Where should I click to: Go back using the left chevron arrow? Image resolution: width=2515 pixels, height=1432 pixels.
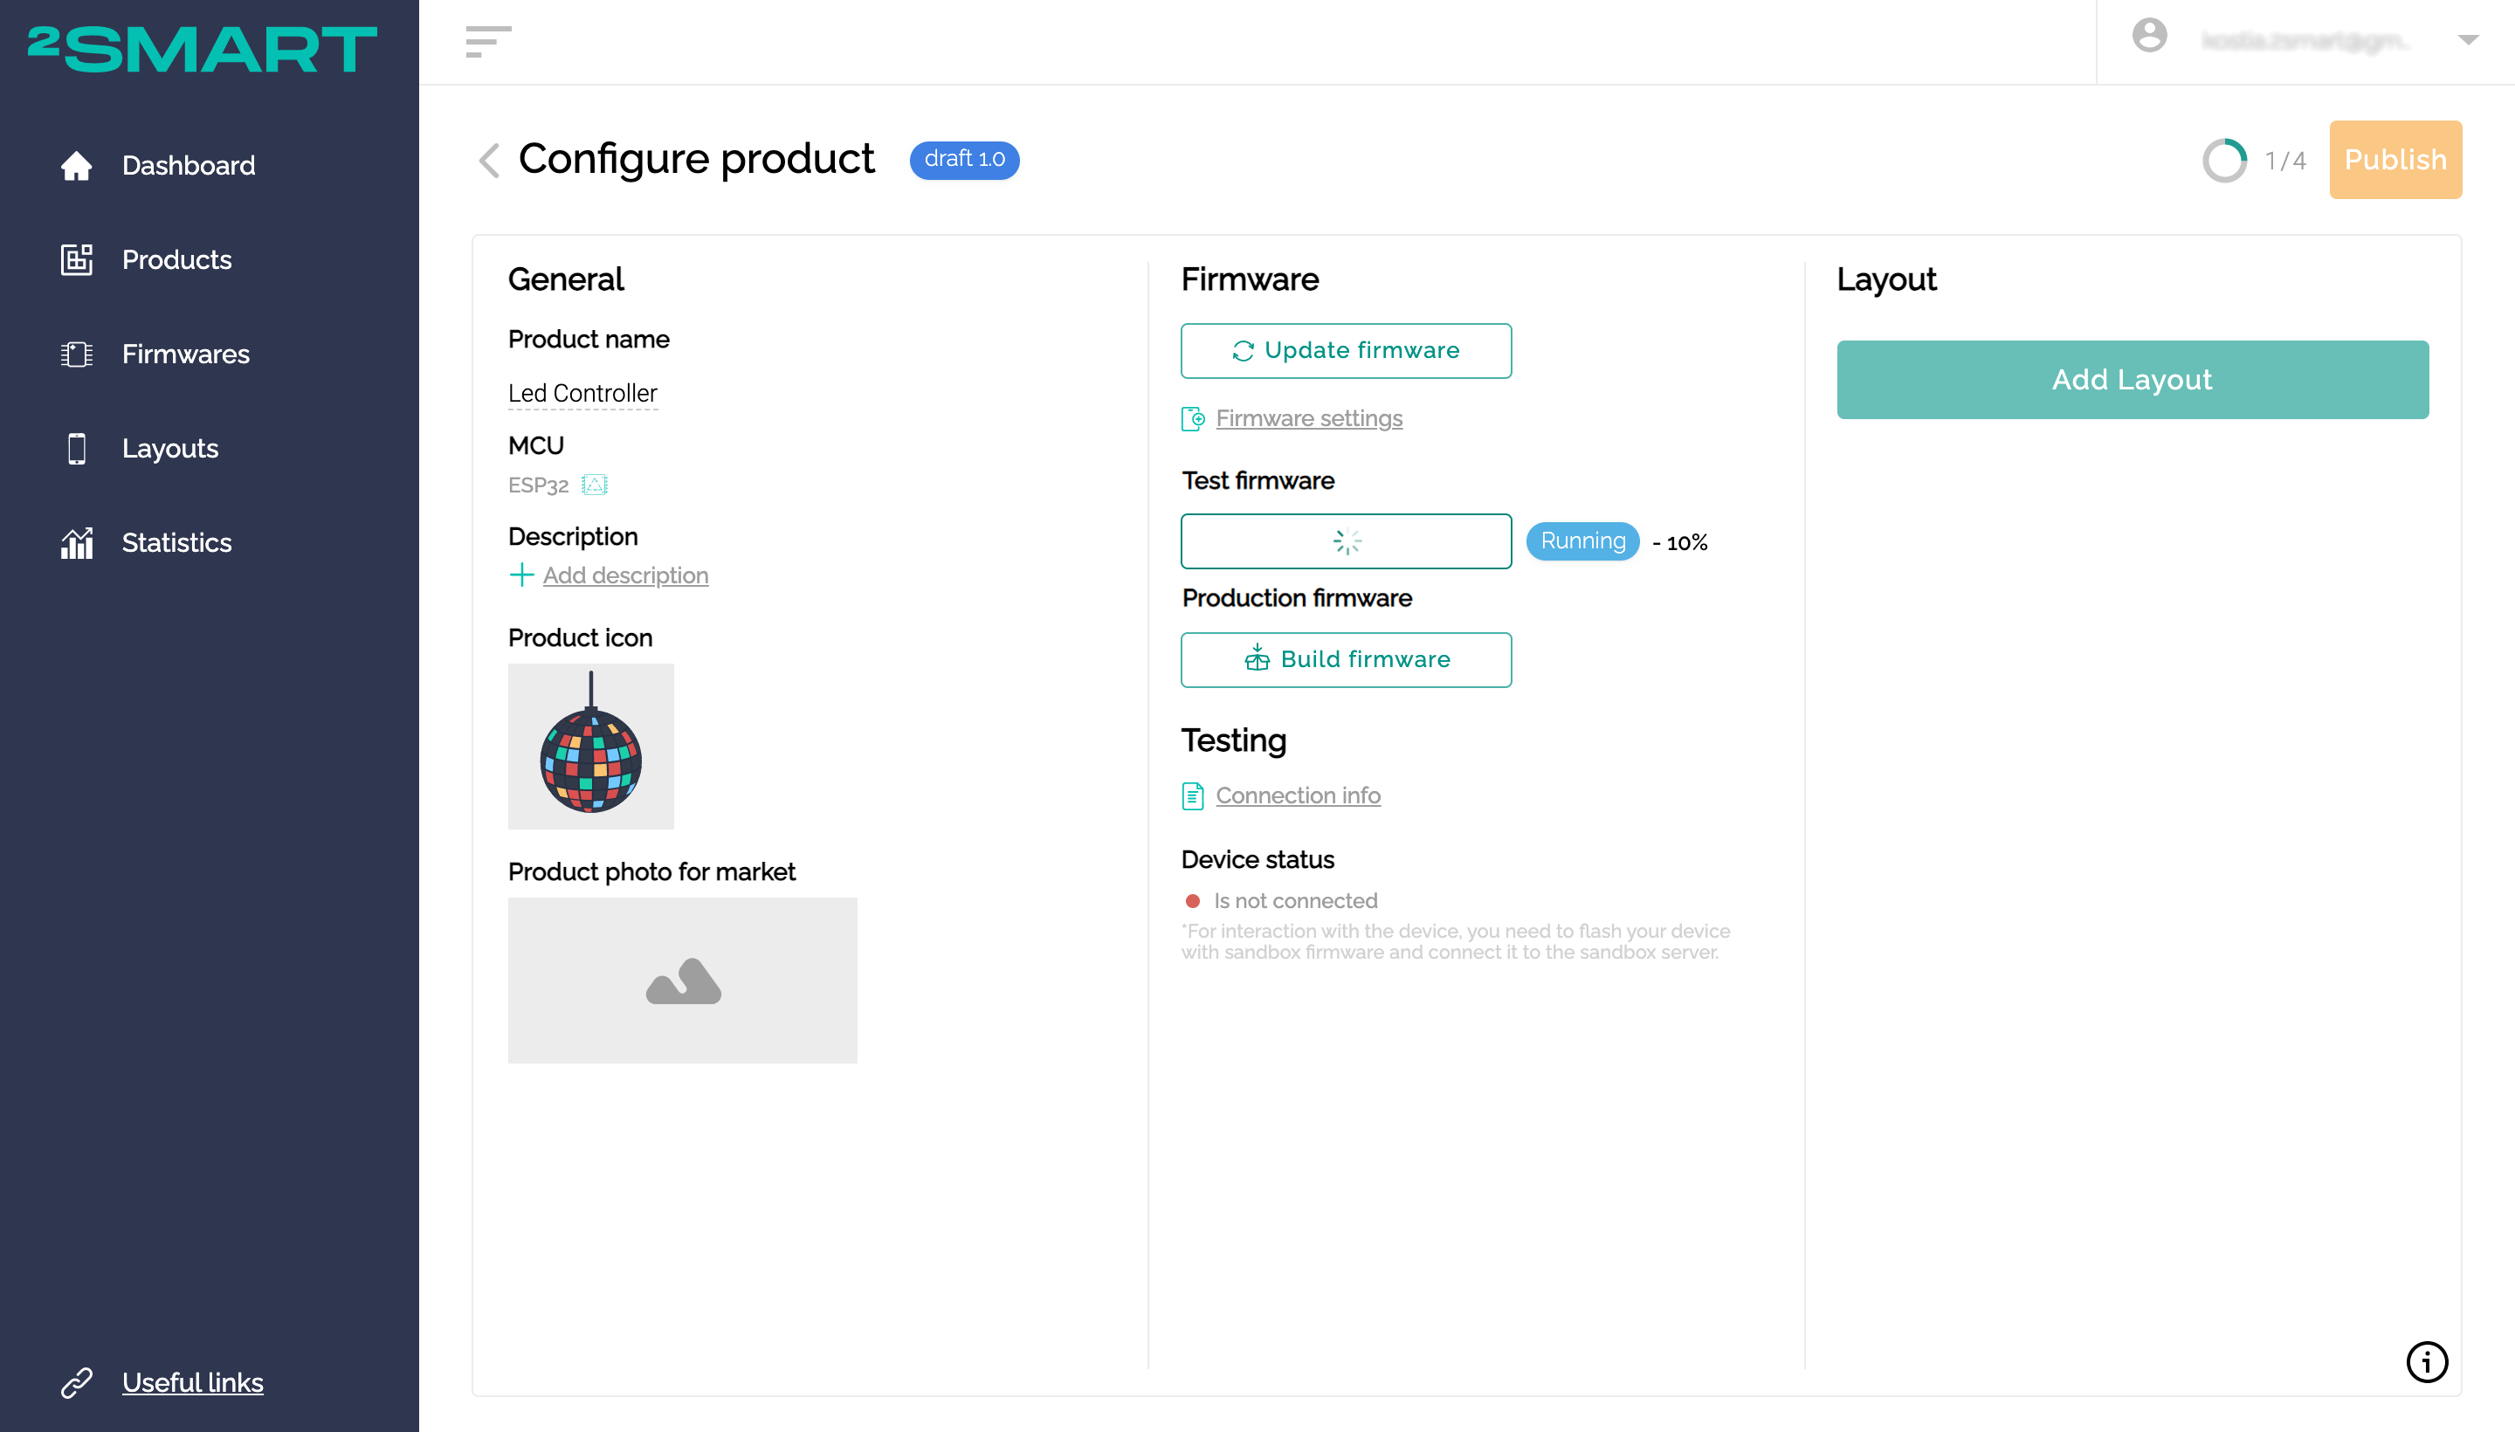pos(489,159)
